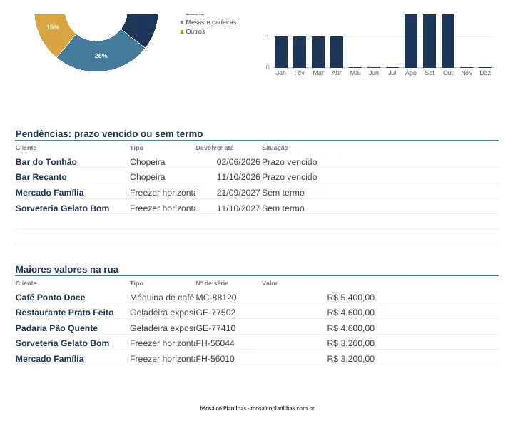513x426 pixels.
Task: Click the Fev bar in the chart
Action: tap(300, 52)
